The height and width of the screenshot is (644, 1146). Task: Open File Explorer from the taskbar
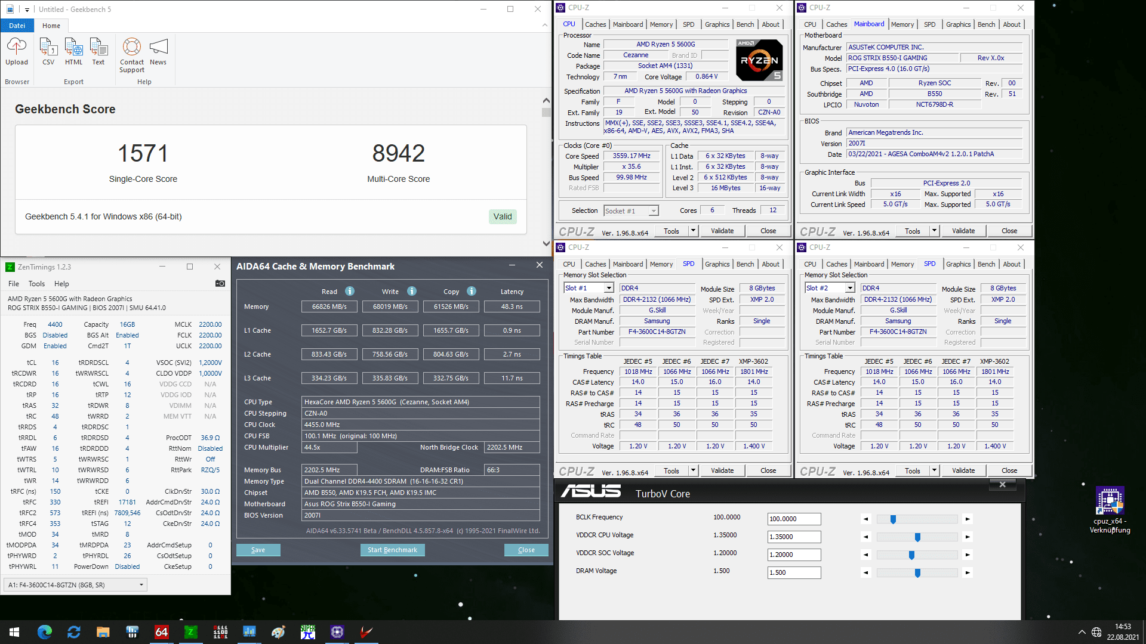pos(103,632)
